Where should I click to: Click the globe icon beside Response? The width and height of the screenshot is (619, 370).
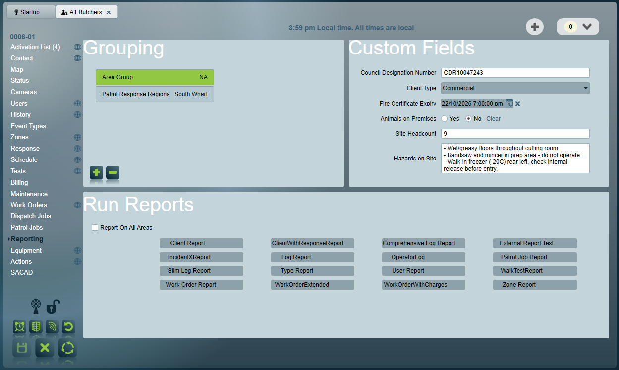click(77, 149)
